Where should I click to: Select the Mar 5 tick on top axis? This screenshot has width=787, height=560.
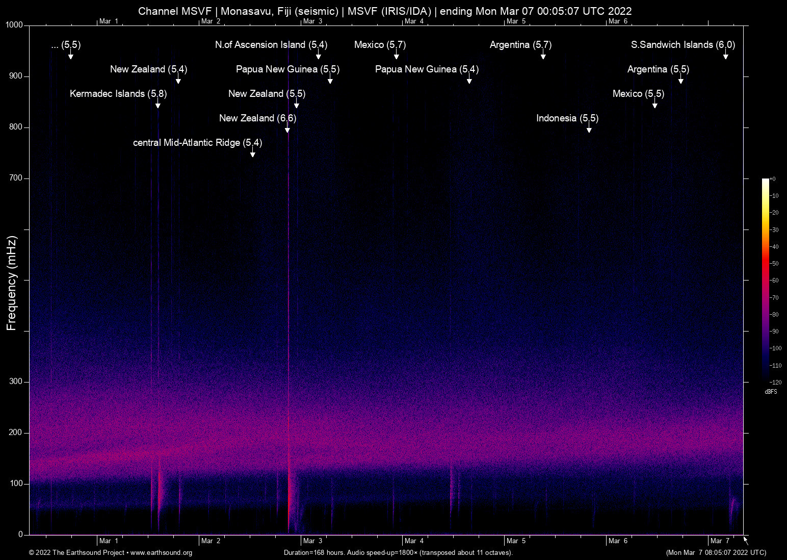pyautogui.click(x=516, y=21)
